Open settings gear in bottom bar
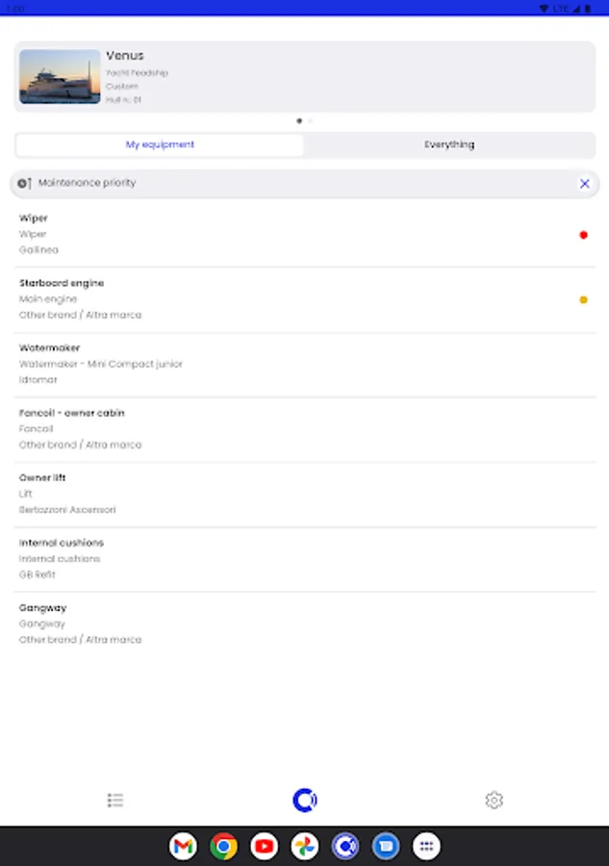The height and width of the screenshot is (866, 609). point(494,800)
